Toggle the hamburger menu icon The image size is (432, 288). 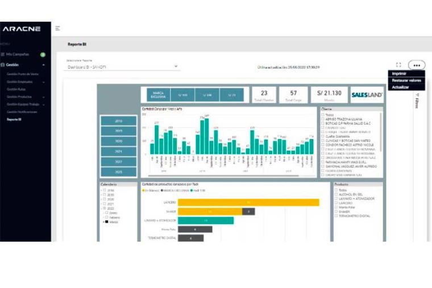tap(58, 28)
